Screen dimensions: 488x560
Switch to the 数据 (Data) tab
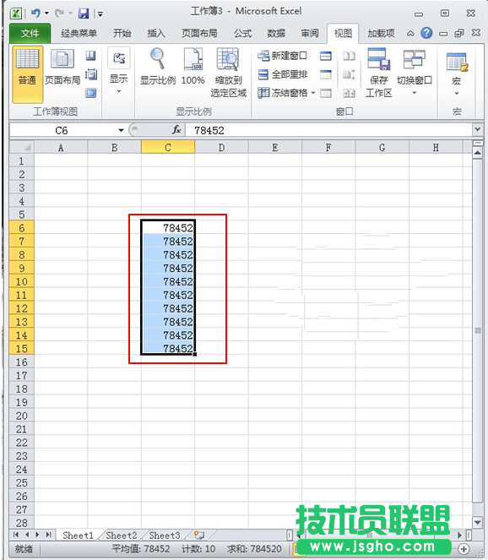[276, 33]
